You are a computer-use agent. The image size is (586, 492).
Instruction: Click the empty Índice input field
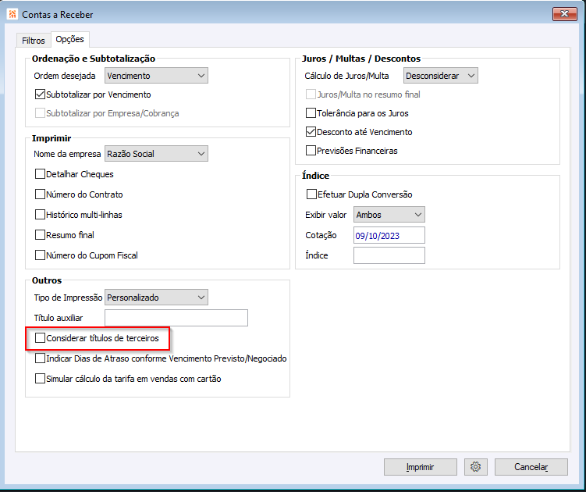389,255
